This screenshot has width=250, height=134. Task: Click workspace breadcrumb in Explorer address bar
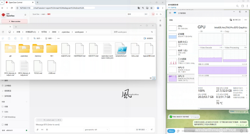pos(79,32)
